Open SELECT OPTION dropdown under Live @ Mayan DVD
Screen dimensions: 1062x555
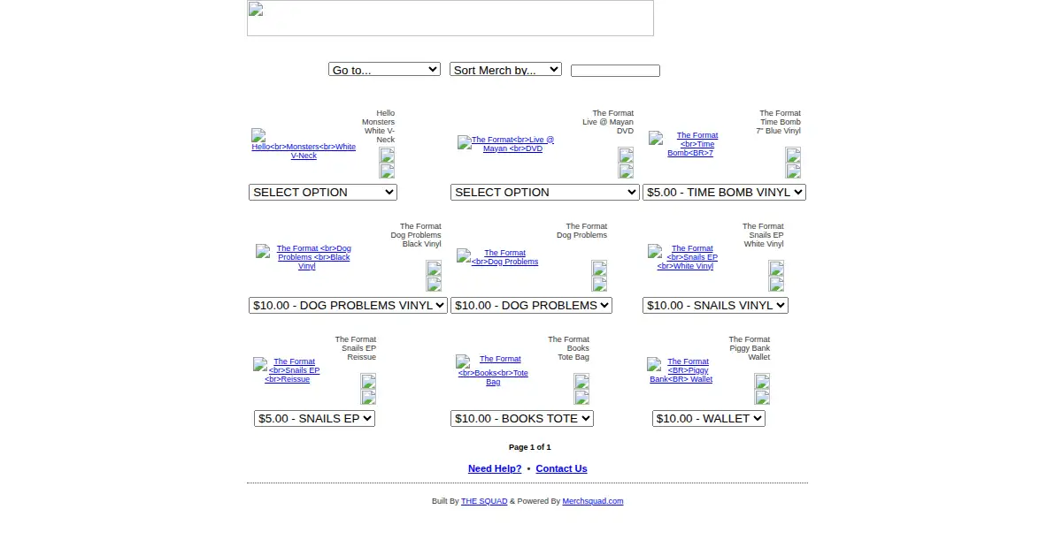click(545, 192)
